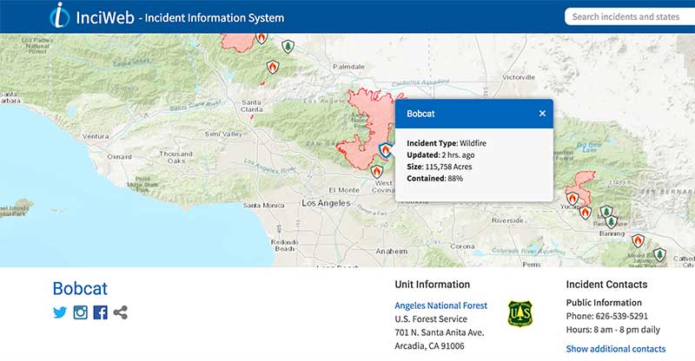Select the fire marker beside Yucaipa label
This screenshot has width=695, height=361.
click(573, 198)
